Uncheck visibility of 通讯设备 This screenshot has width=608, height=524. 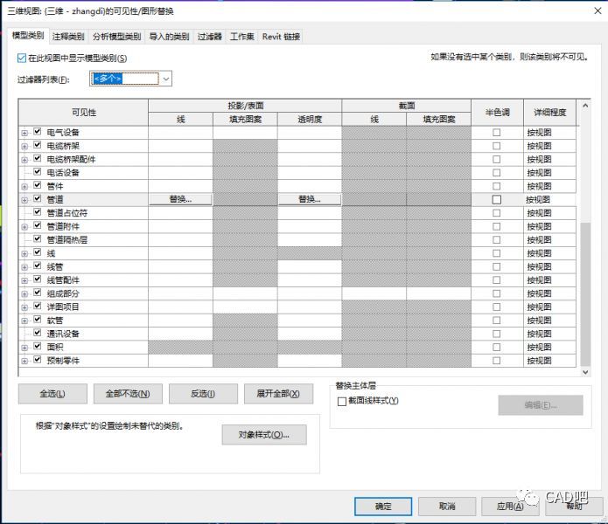[x=38, y=333]
